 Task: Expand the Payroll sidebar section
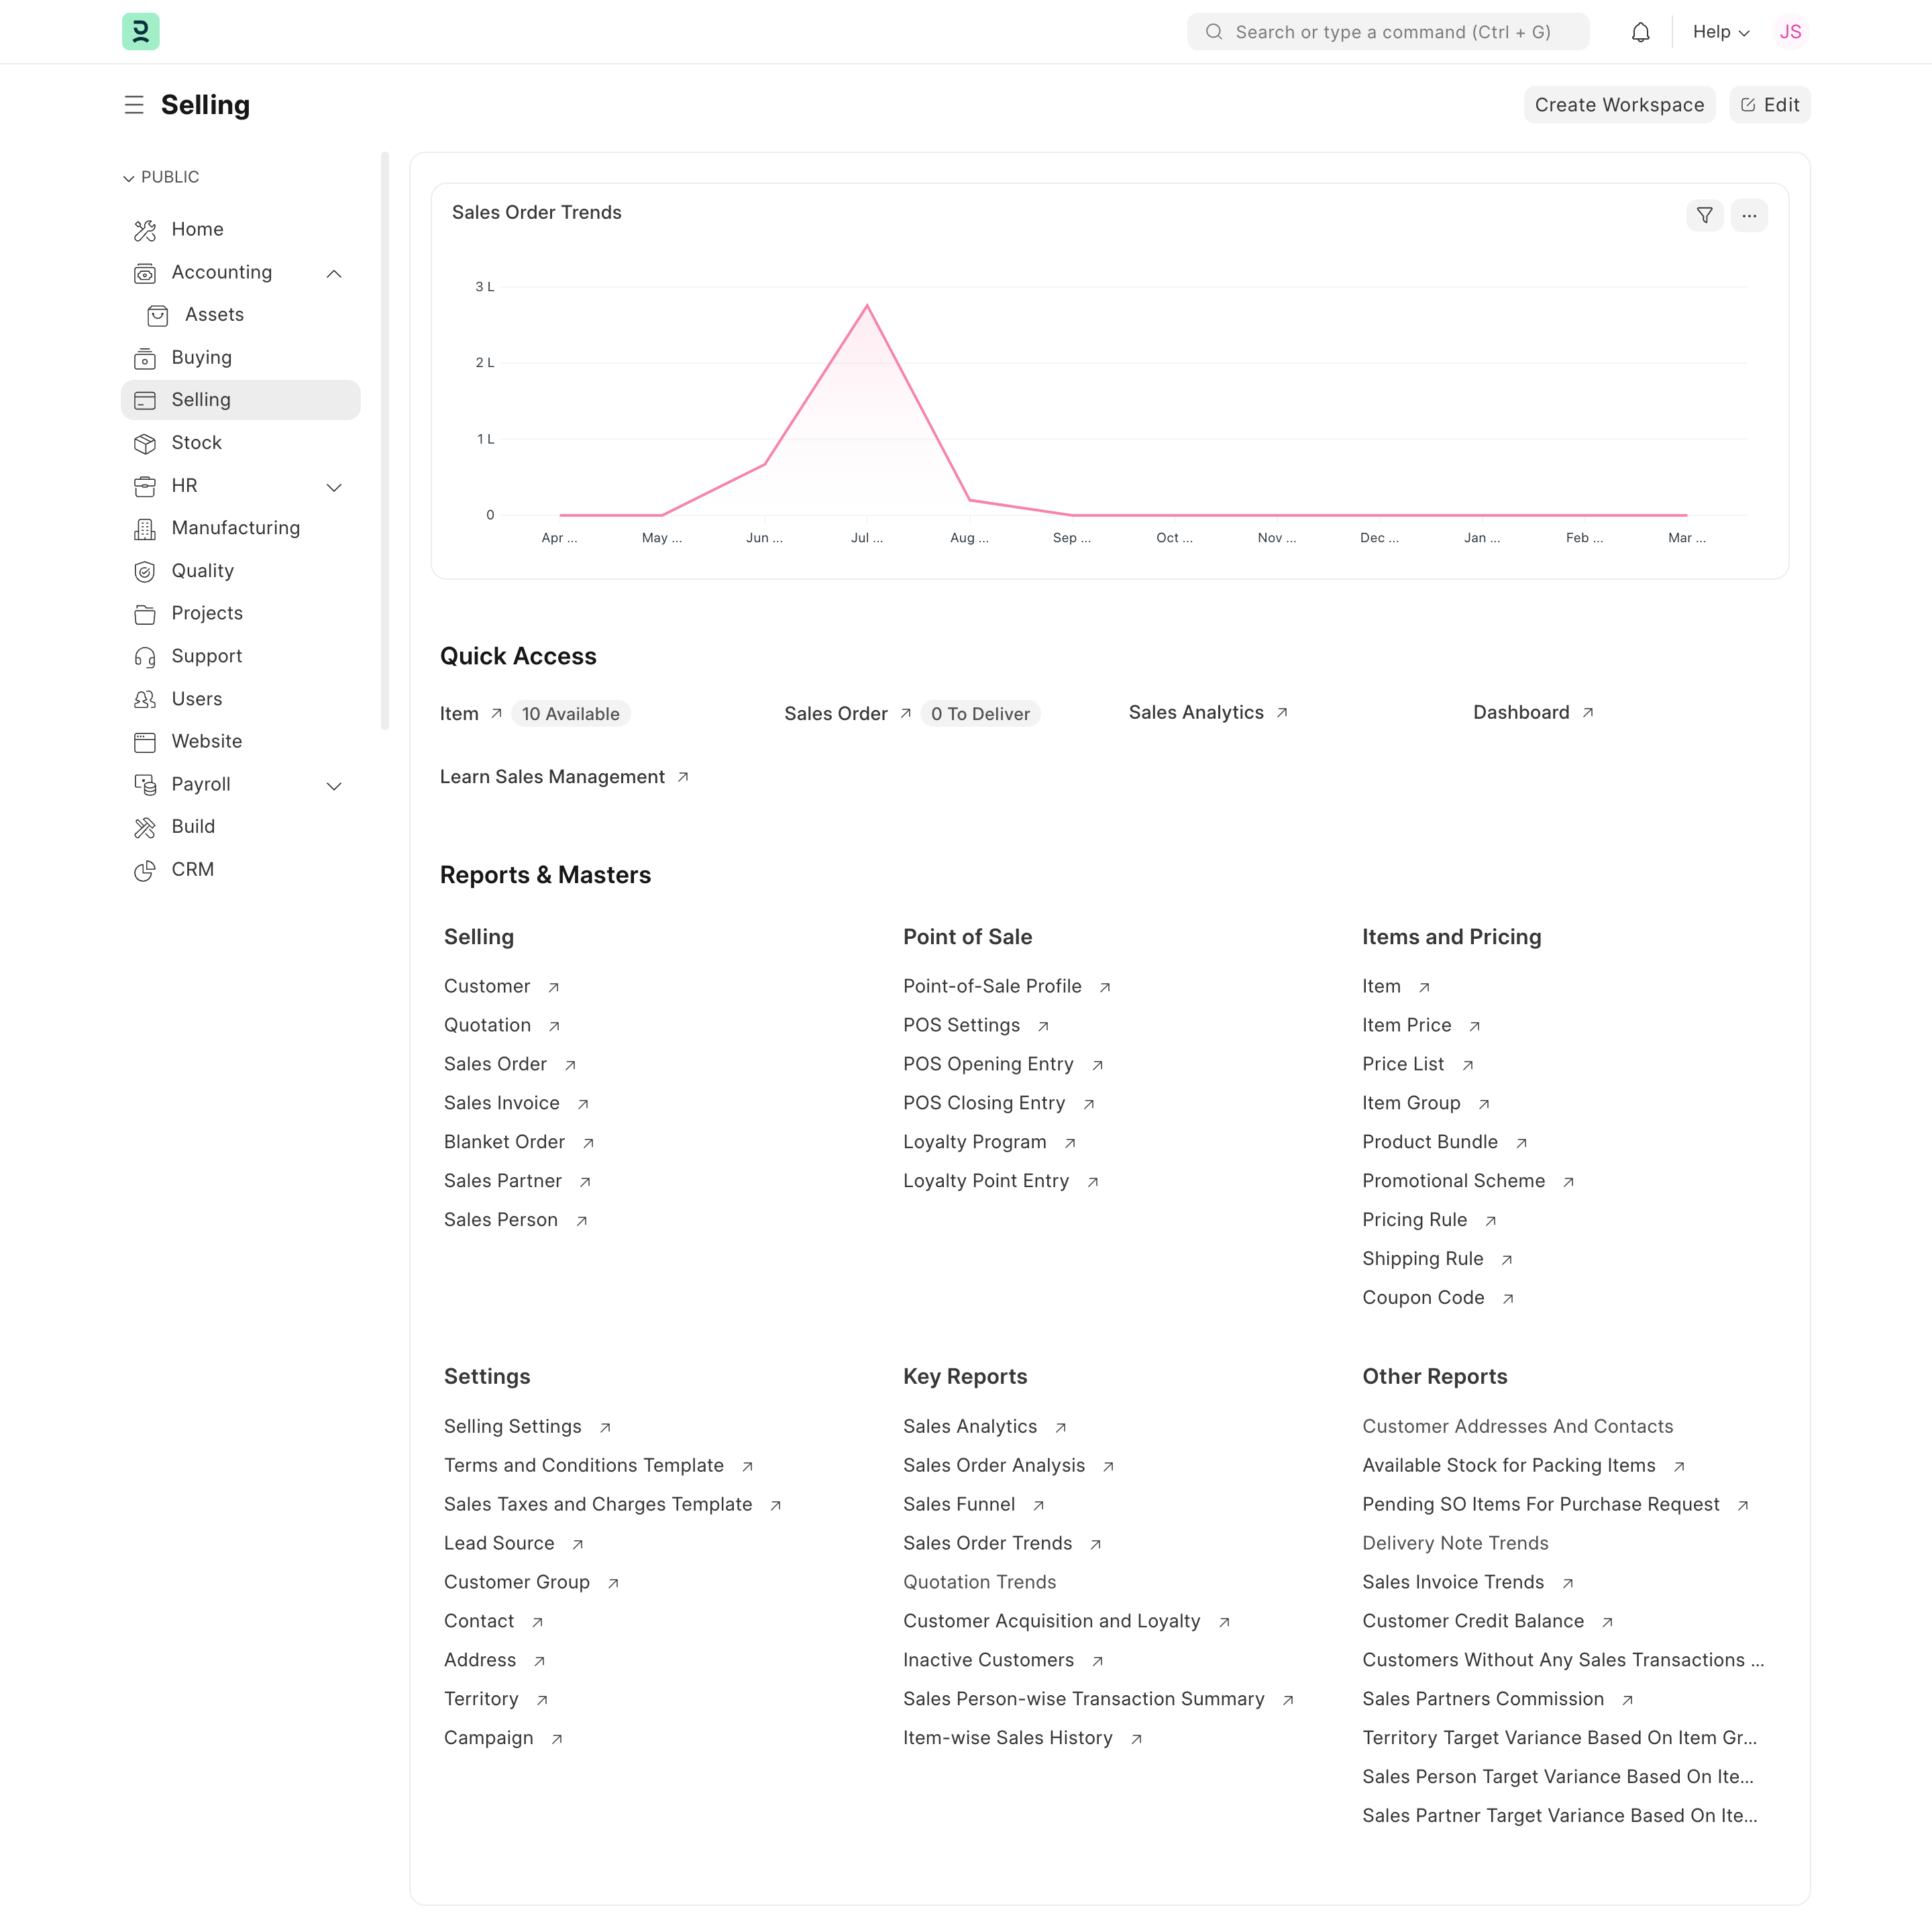[x=334, y=785]
